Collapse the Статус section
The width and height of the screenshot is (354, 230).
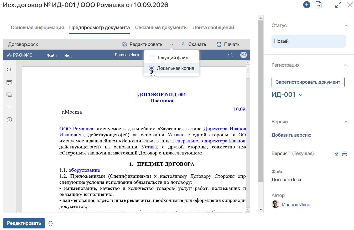pyautogui.click(x=346, y=25)
